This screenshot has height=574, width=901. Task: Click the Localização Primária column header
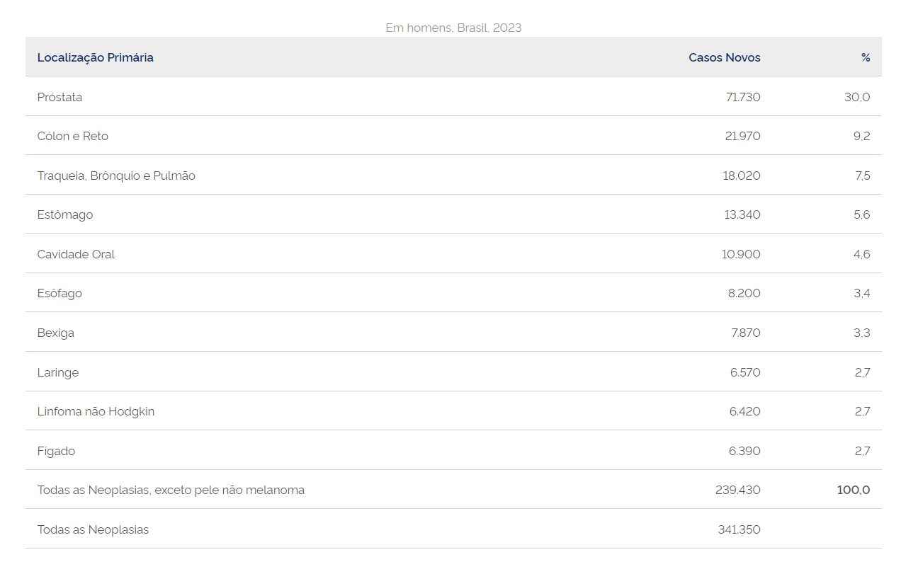click(x=95, y=57)
